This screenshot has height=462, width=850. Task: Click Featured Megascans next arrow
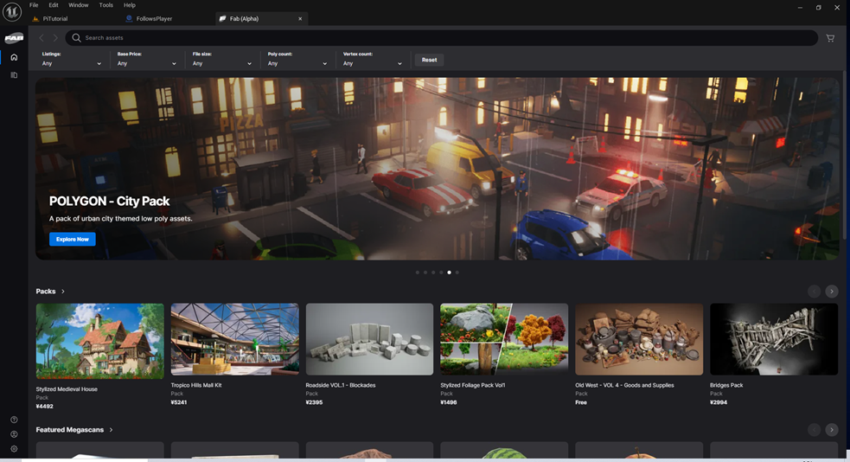click(832, 429)
